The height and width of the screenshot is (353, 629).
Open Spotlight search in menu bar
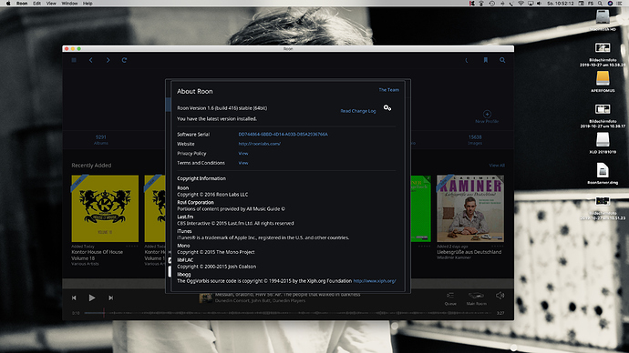[x=600, y=4]
